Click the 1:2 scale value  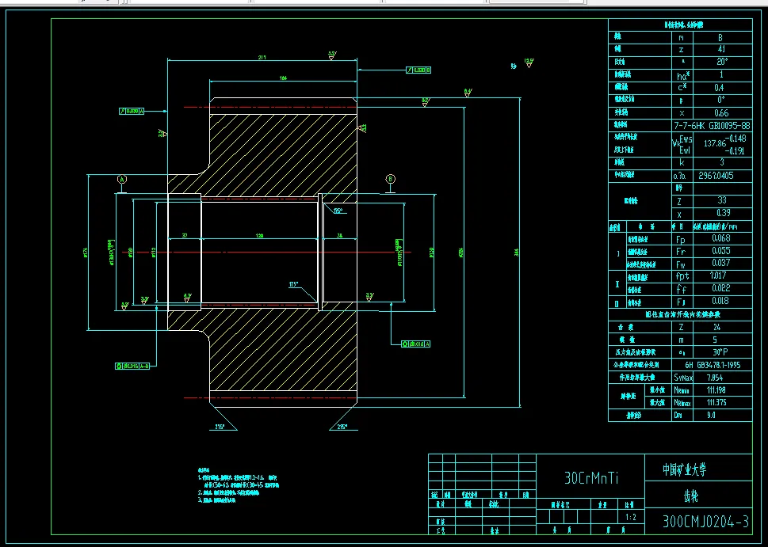631,517
